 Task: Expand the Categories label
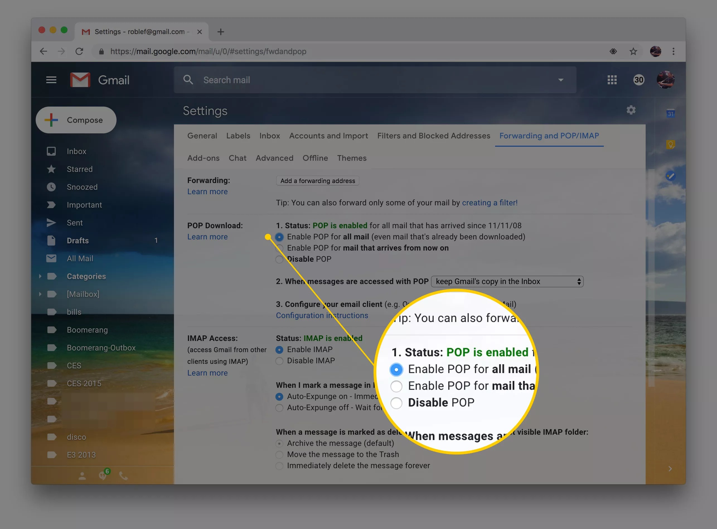[x=40, y=276]
